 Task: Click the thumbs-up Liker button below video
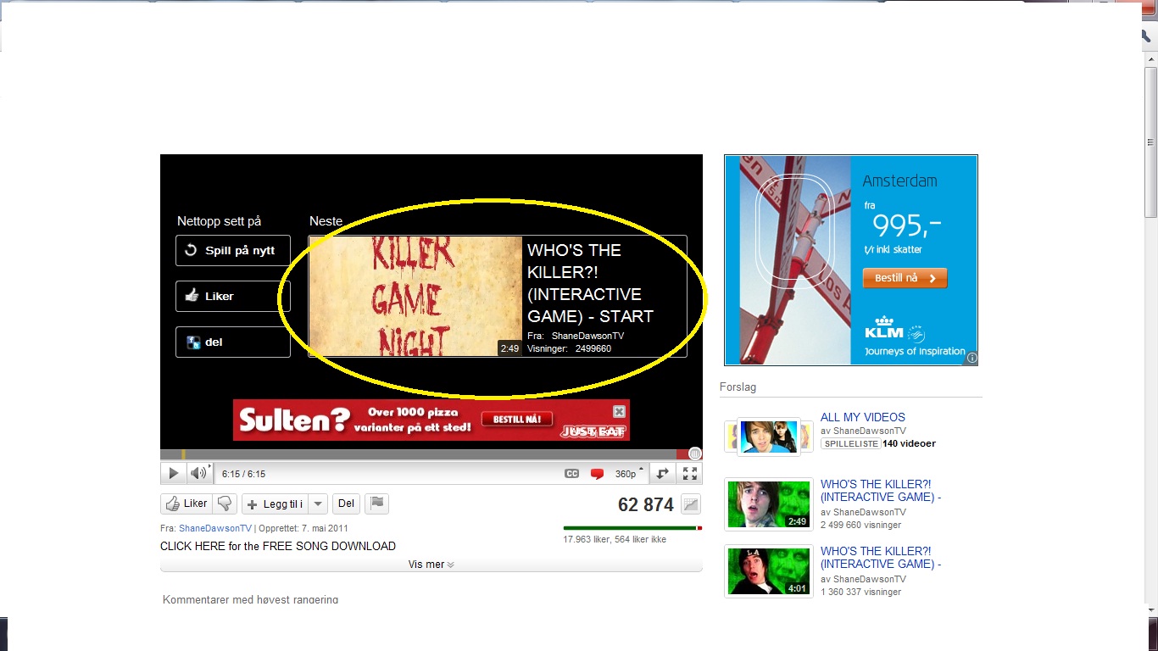click(186, 504)
